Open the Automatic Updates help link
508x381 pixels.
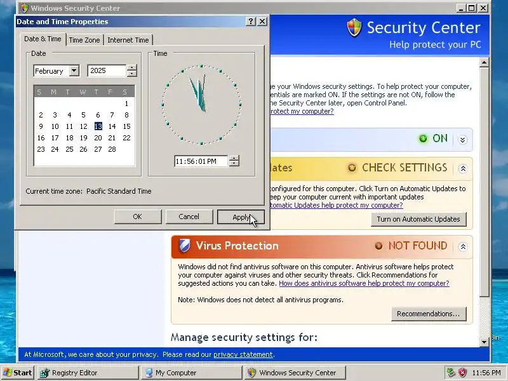click(x=337, y=205)
